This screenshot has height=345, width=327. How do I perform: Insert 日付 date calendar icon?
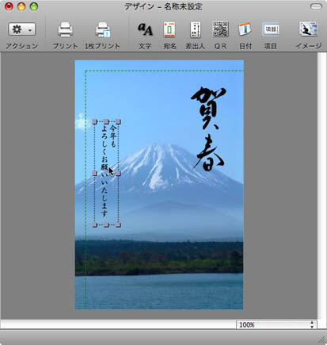(245, 29)
